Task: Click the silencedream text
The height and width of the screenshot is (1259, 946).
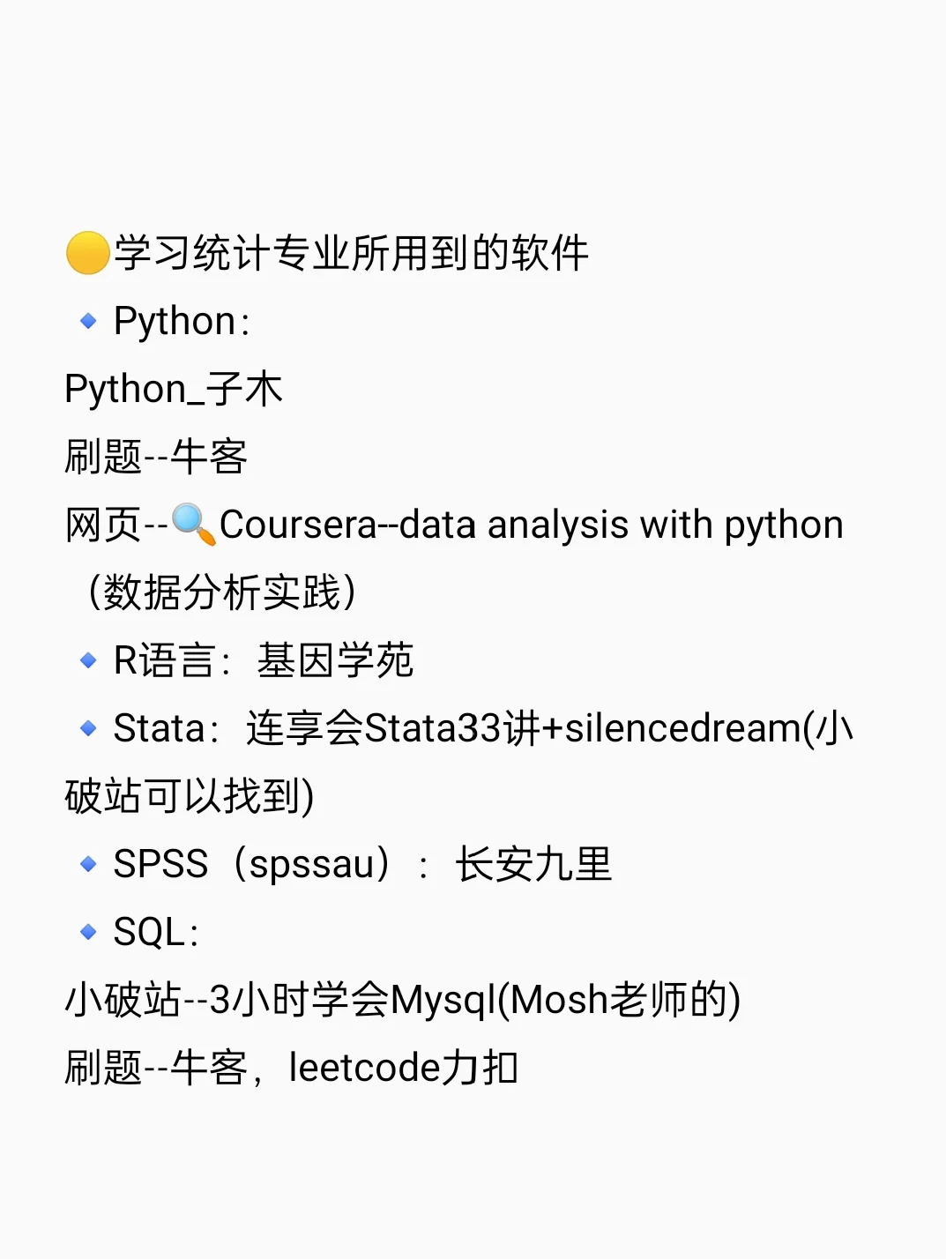Action: click(682, 729)
